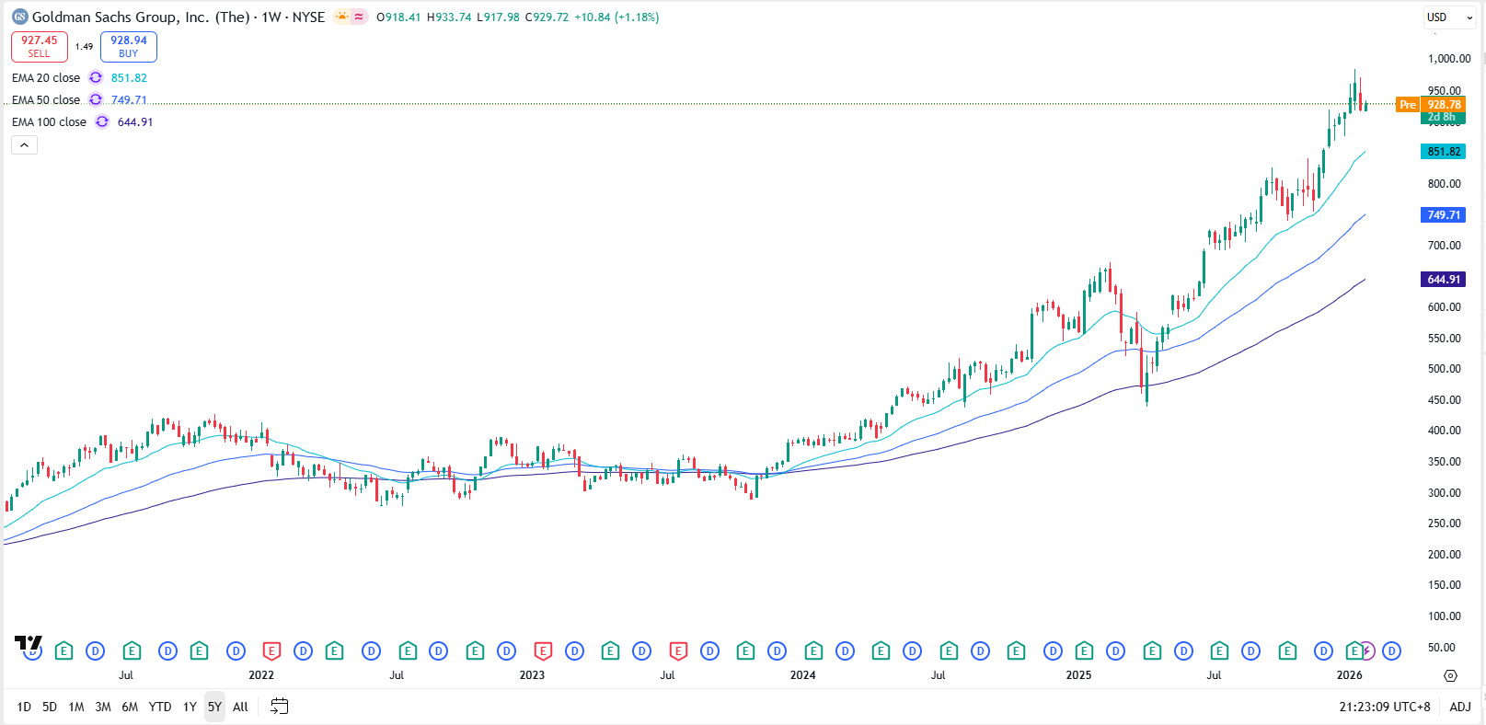The image size is (1486, 725).
Task: Click the Goldman Sachs GS logo icon
Action: coord(19,17)
